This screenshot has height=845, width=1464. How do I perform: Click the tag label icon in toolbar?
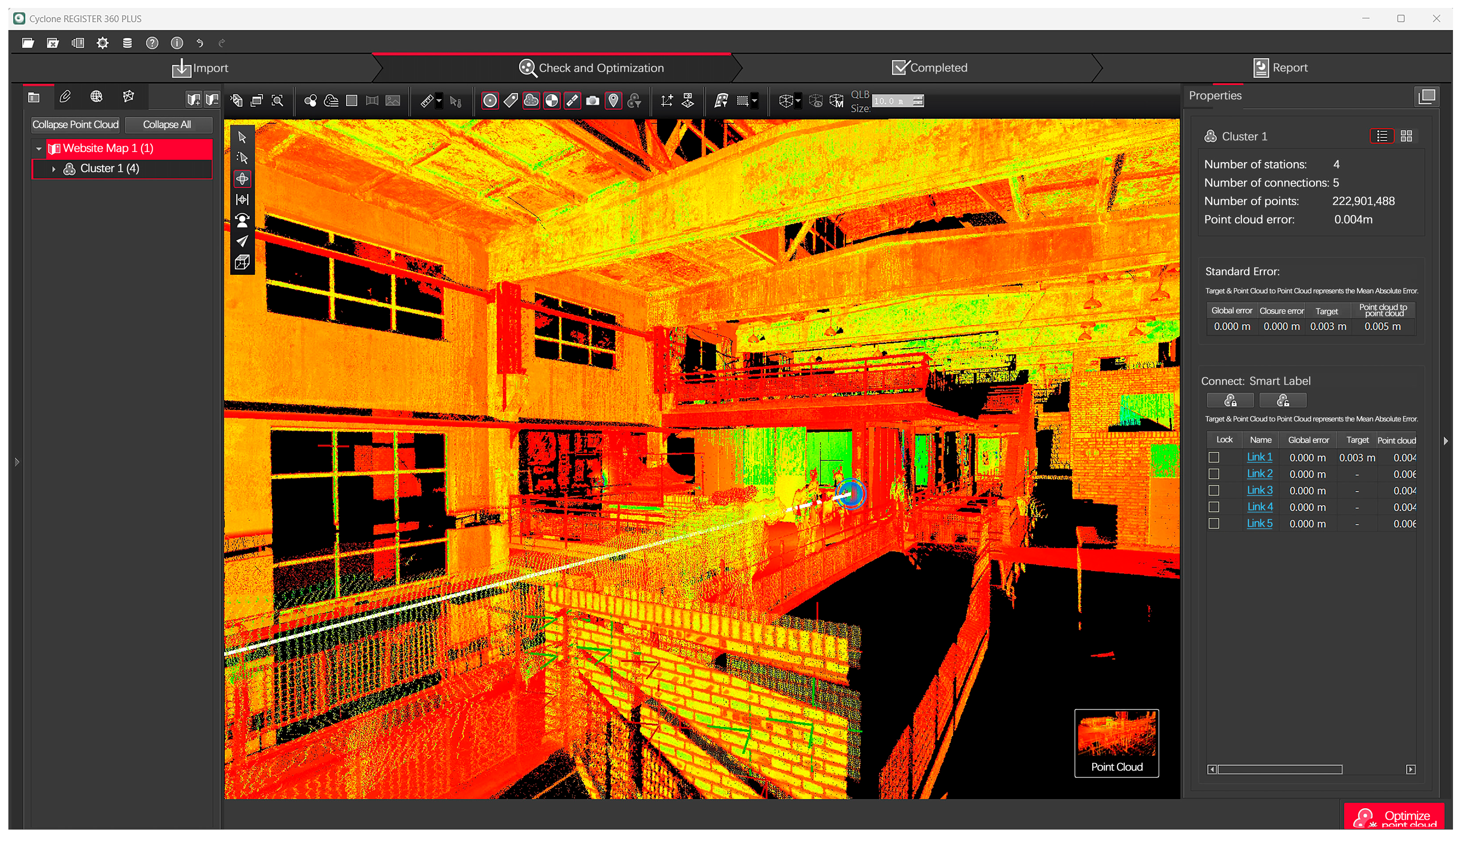pos(511,101)
